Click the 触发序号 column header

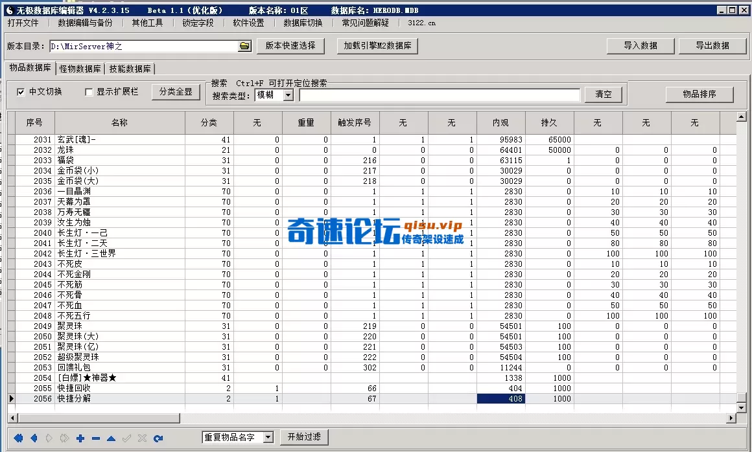[x=355, y=122]
